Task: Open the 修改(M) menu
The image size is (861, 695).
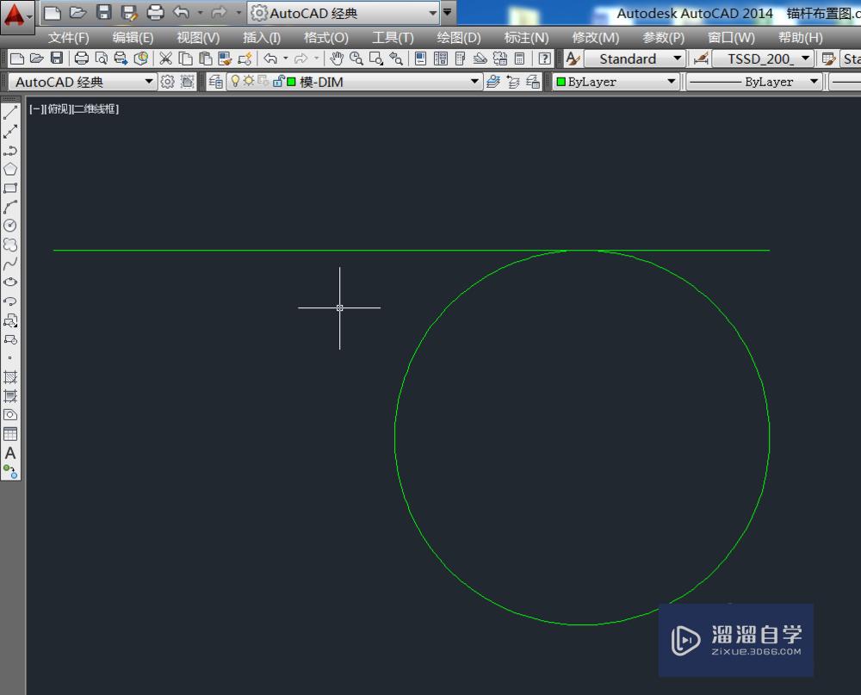Action: (x=594, y=37)
